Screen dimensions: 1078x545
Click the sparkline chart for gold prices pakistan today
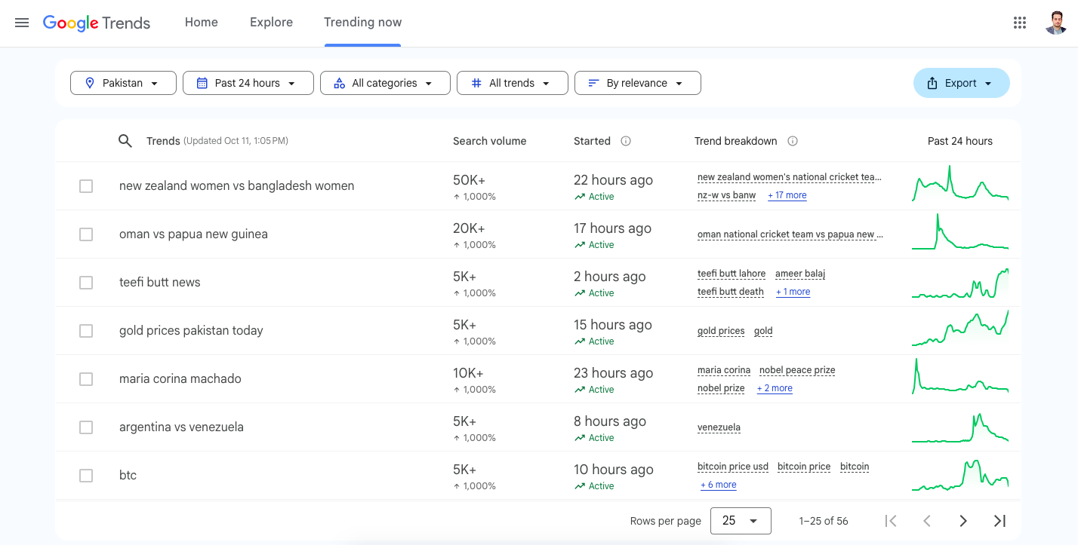coord(960,329)
